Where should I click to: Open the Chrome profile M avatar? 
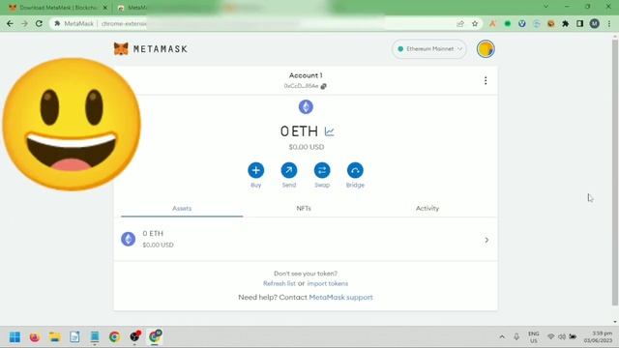(595, 23)
